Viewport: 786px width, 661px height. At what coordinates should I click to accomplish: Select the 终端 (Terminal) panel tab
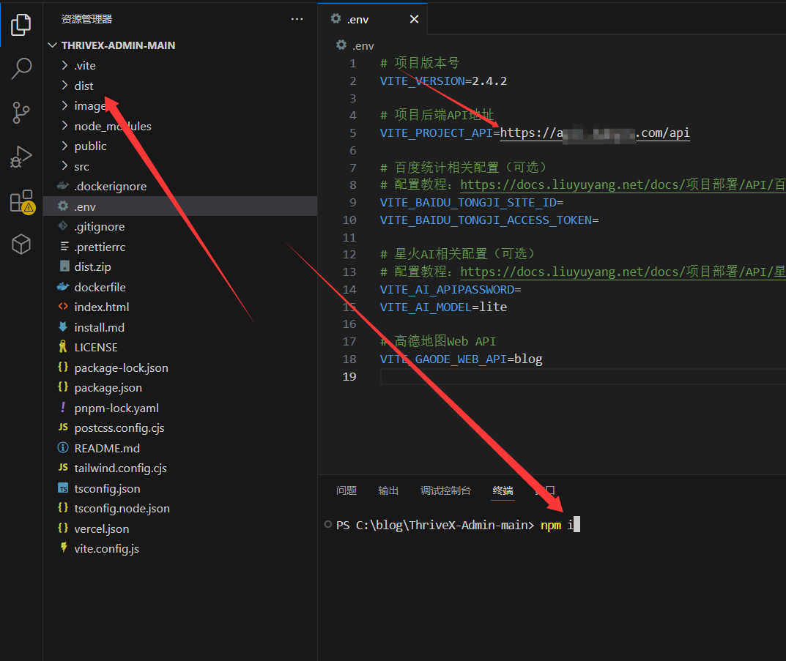click(x=503, y=490)
